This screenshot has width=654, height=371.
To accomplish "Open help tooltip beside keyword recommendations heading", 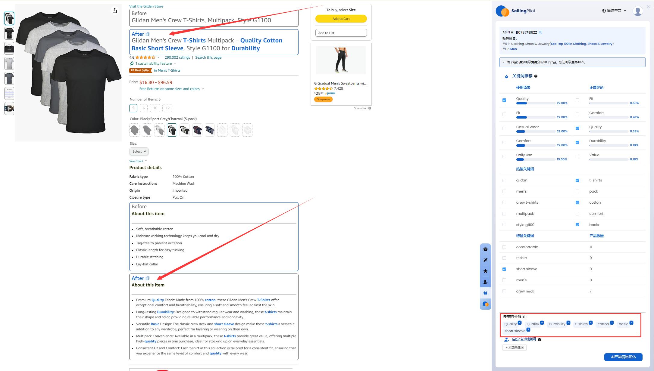I will (536, 76).
